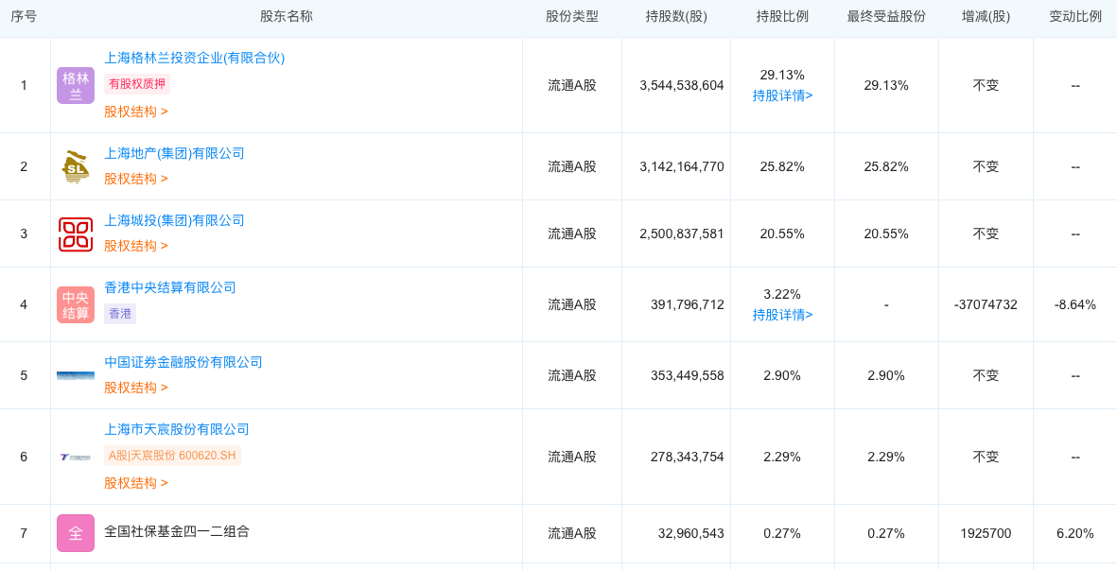Viewport: 1117px width, 570px height.
Task: Click 流通A股 in the 香港中央结算 row
Action: click(572, 304)
